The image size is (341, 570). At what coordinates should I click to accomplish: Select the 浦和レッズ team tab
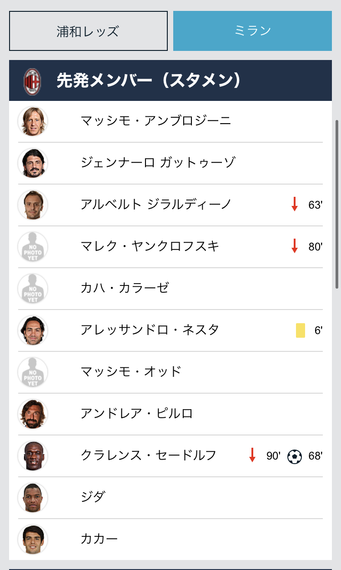88,31
